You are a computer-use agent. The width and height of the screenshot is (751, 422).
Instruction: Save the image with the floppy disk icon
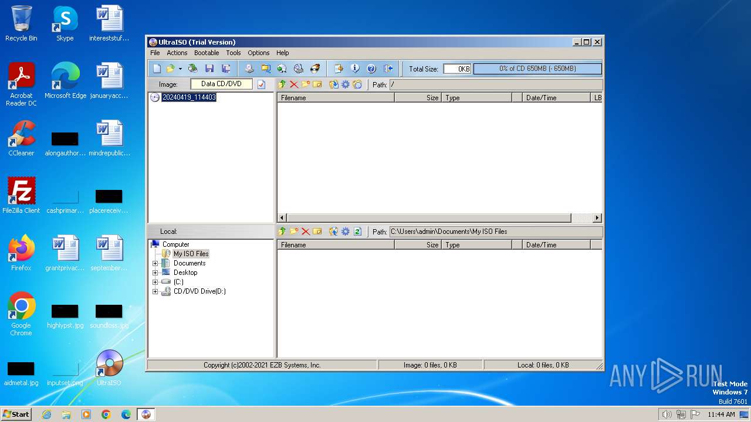[x=209, y=69]
